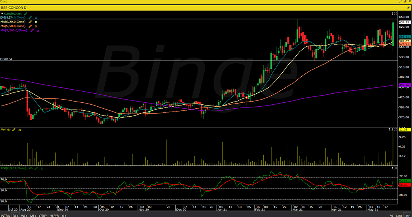Image resolution: width=412 pixels, height=217 pixels.
Task: Maximize the RSI pane with expand icon
Action: (x=396, y=168)
